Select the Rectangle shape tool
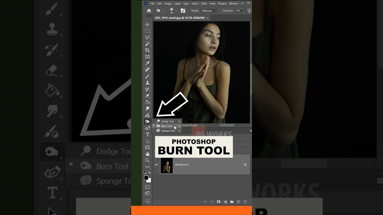The image size is (383, 215). 147,147
